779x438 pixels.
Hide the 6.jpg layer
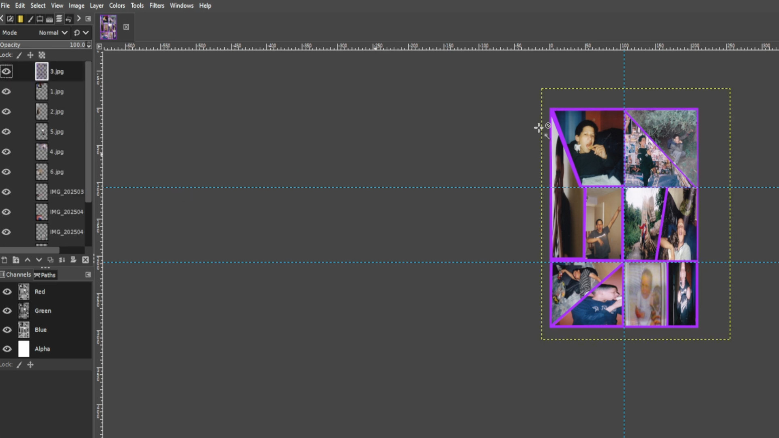(x=6, y=172)
